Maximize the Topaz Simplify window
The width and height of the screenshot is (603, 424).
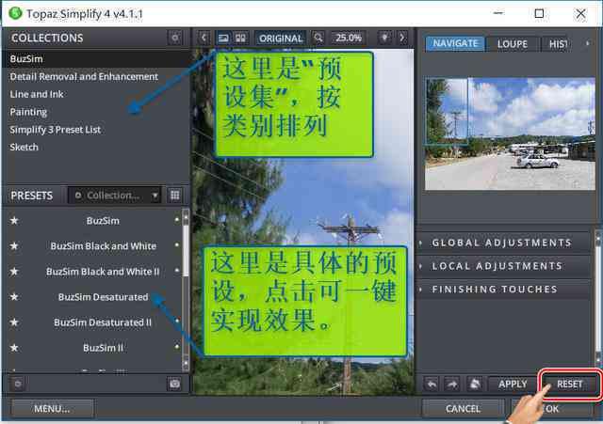click(x=539, y=13)
